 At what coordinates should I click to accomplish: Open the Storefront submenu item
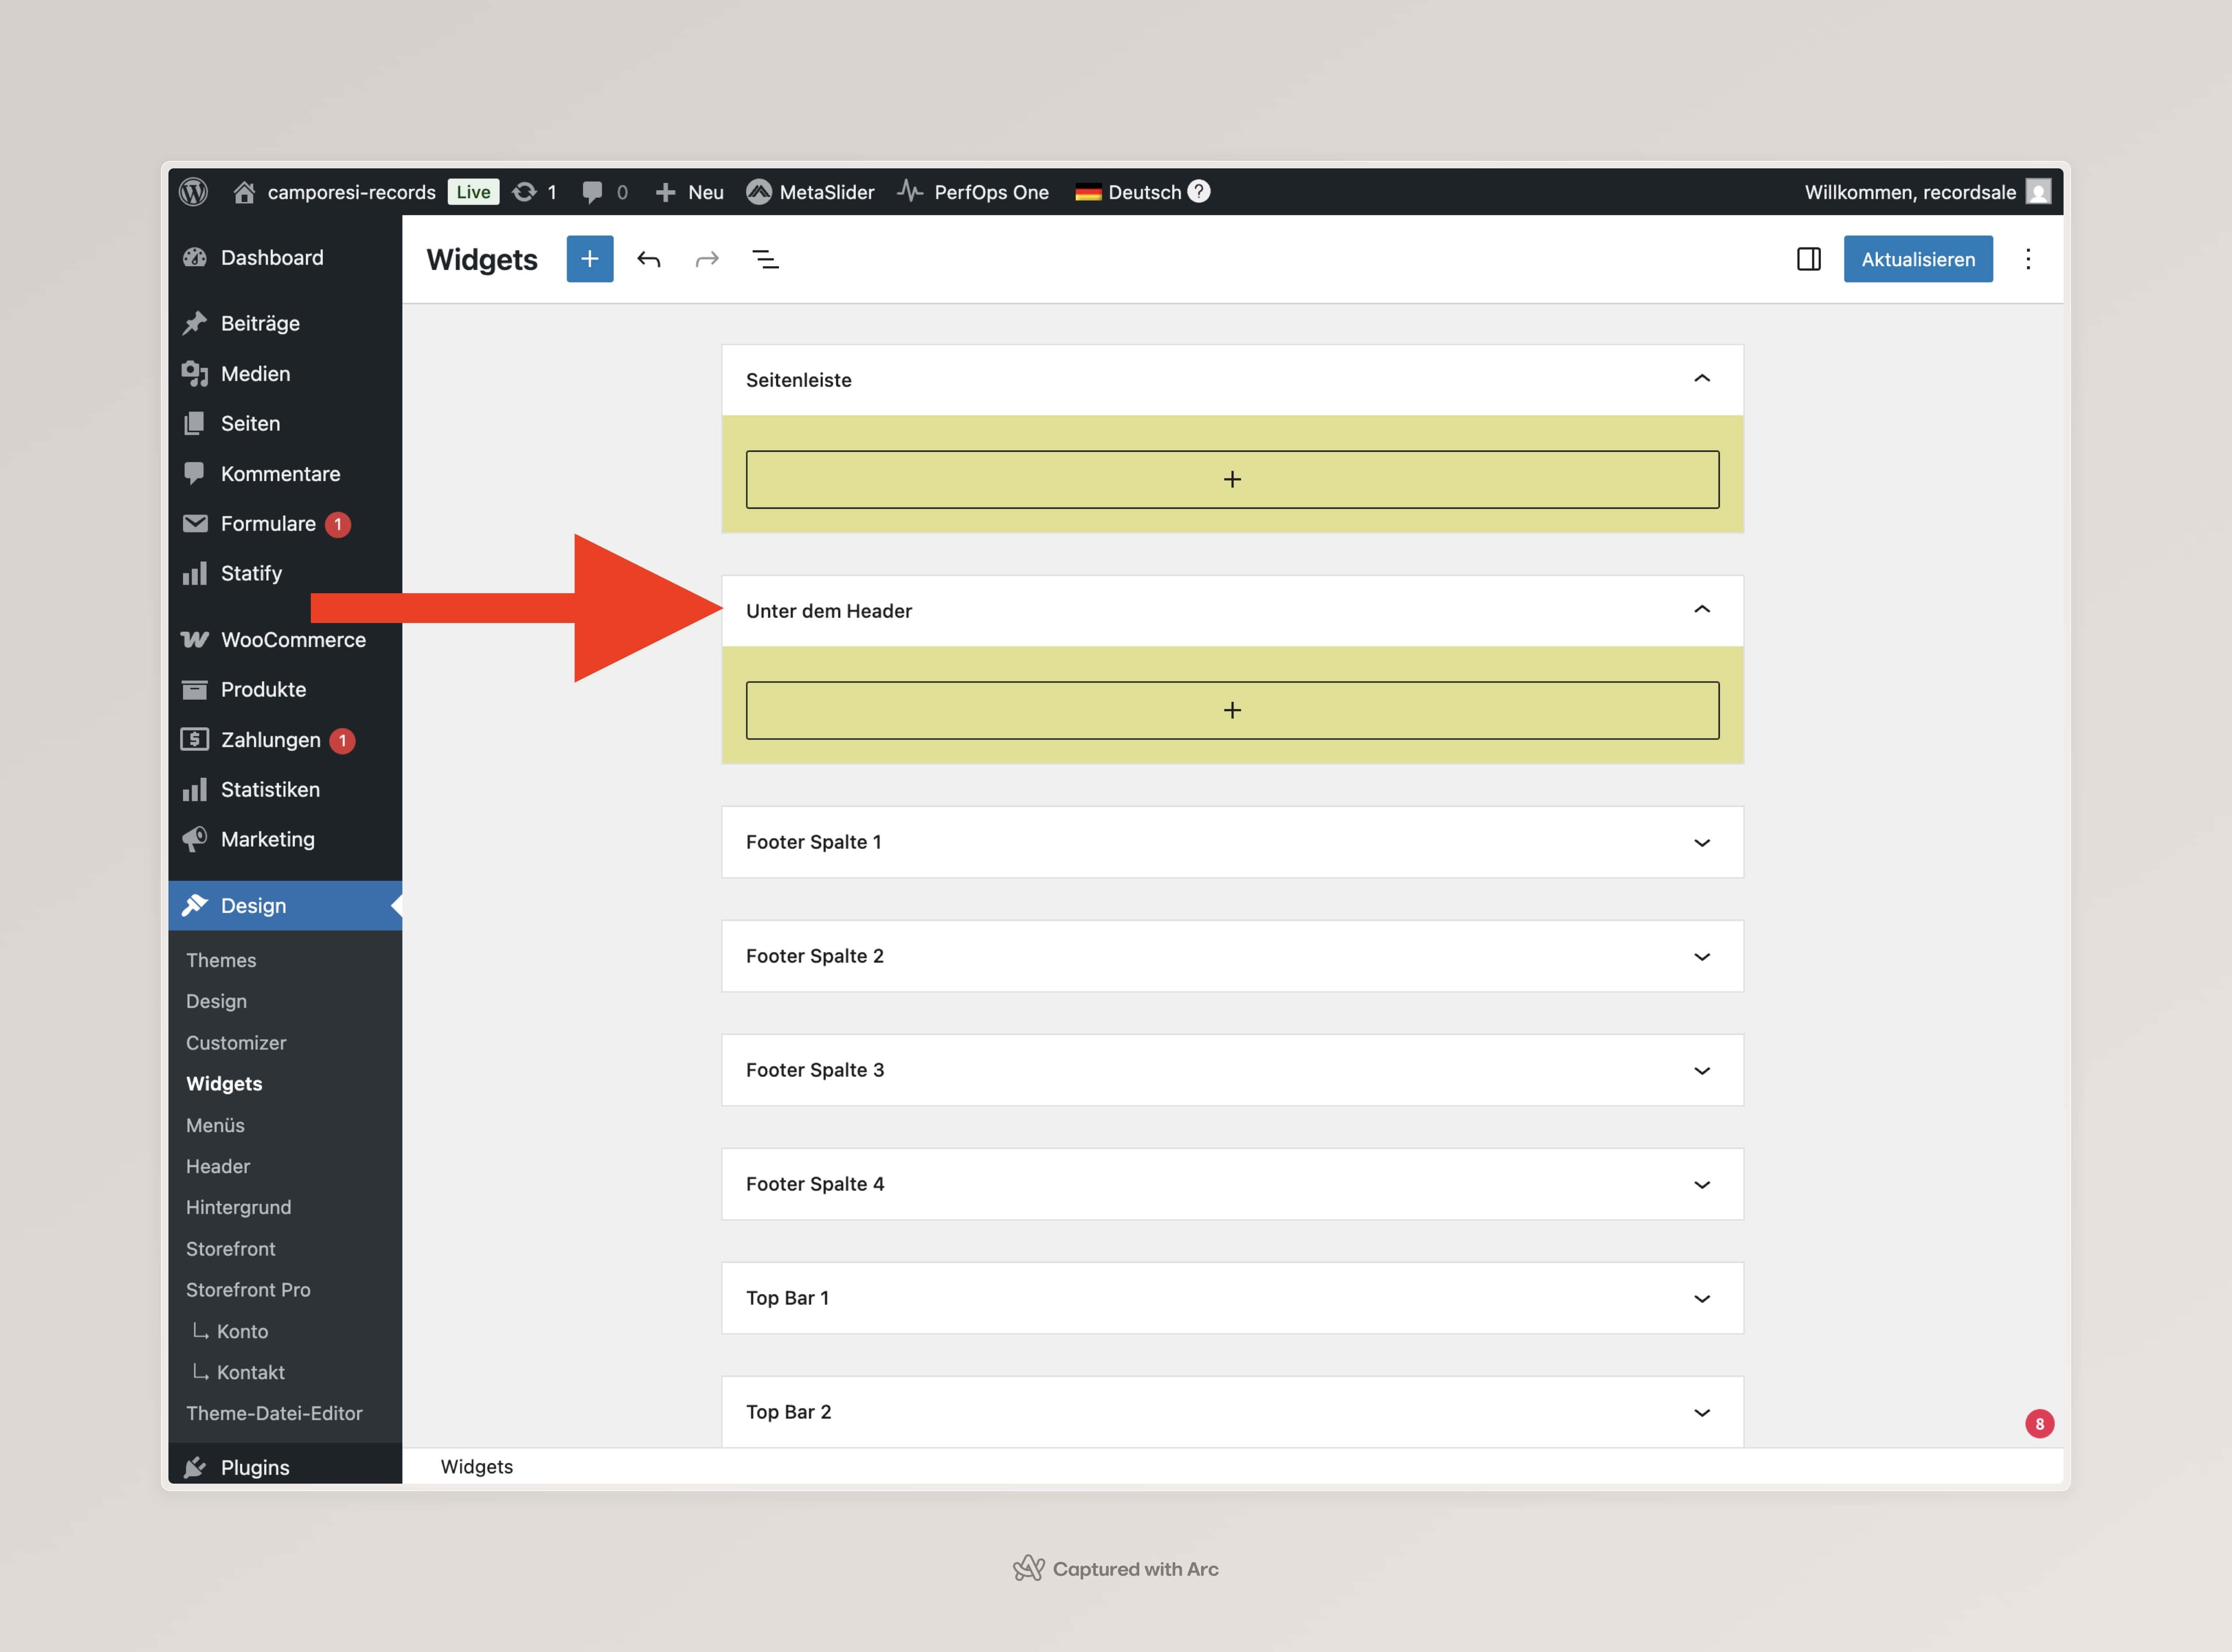pyautogui.click(x=231, y=1248)
